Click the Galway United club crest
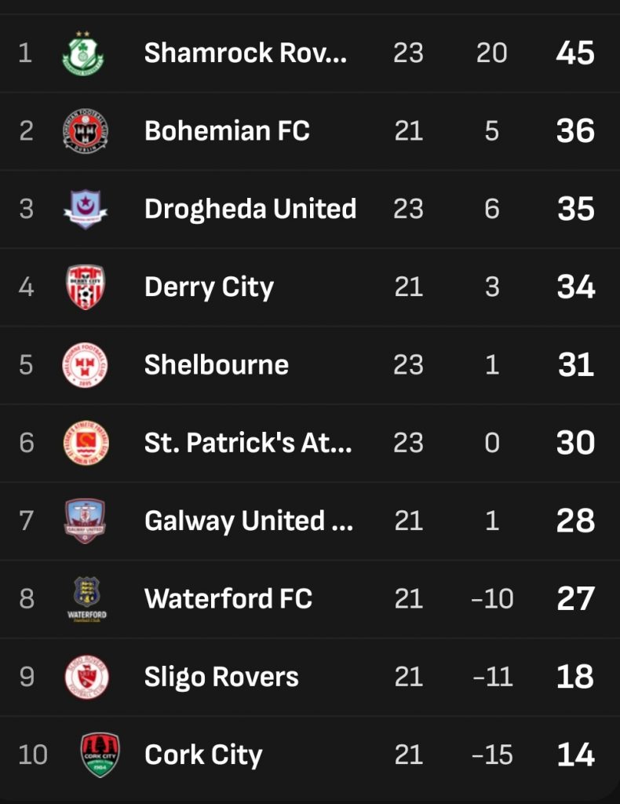The image size is (620, 804). click(85, 521)
